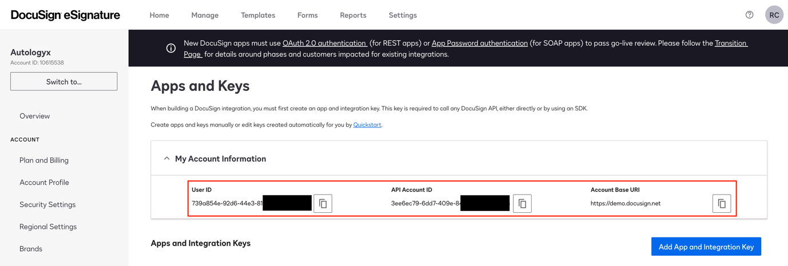
Task: Open the Quickstart link
Action: click(x=367, y=125)
